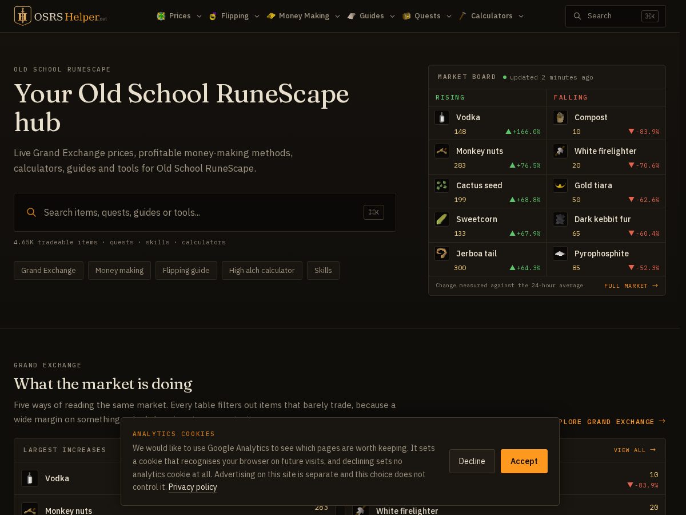The width and height of the screenshot is (686, 515).
Task: Accept analytics cookies
Action: click(x=524, y=461)
